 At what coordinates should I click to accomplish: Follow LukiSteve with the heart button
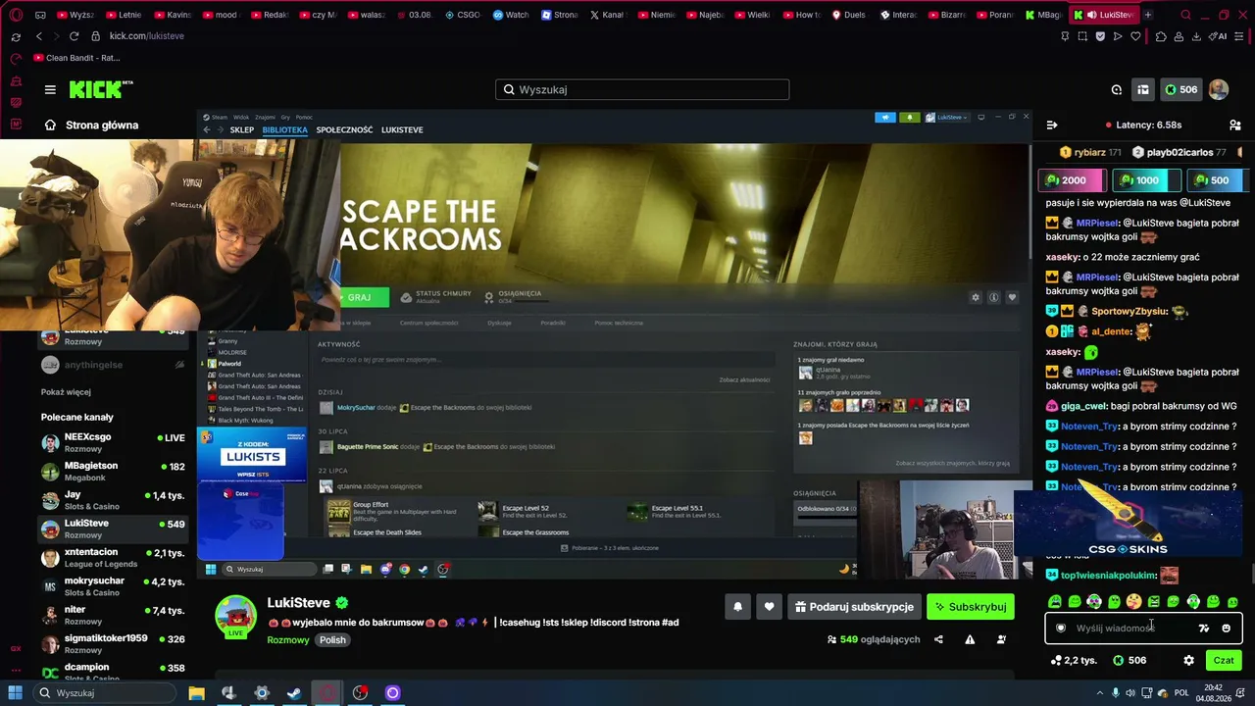click(x=769, y=607)
